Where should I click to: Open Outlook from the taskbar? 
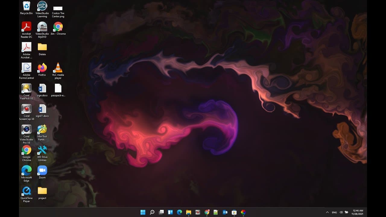[225, 212]
